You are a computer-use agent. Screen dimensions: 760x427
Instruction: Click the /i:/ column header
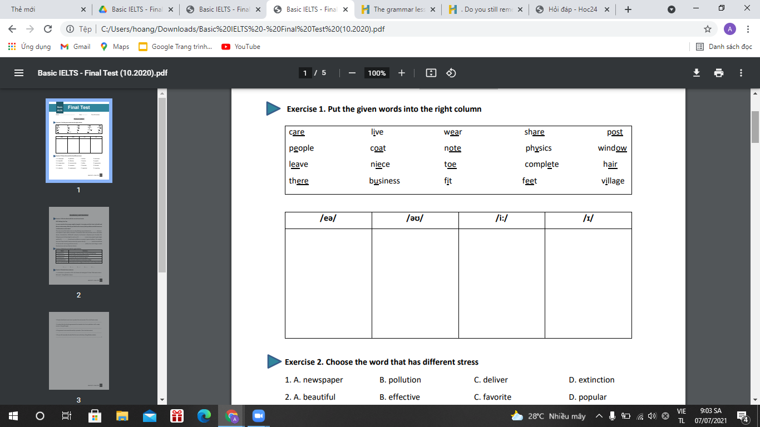pyautogui.click(x=502, y=220)
